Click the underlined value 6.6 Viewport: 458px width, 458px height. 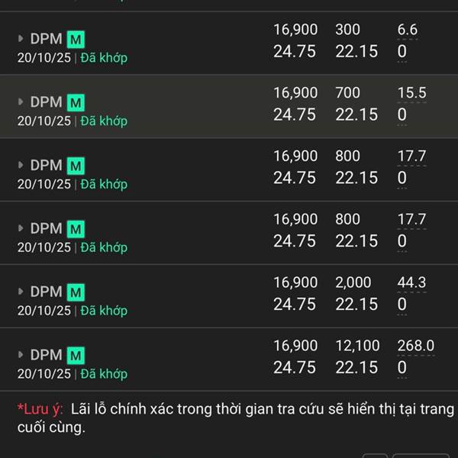point(408,30)
